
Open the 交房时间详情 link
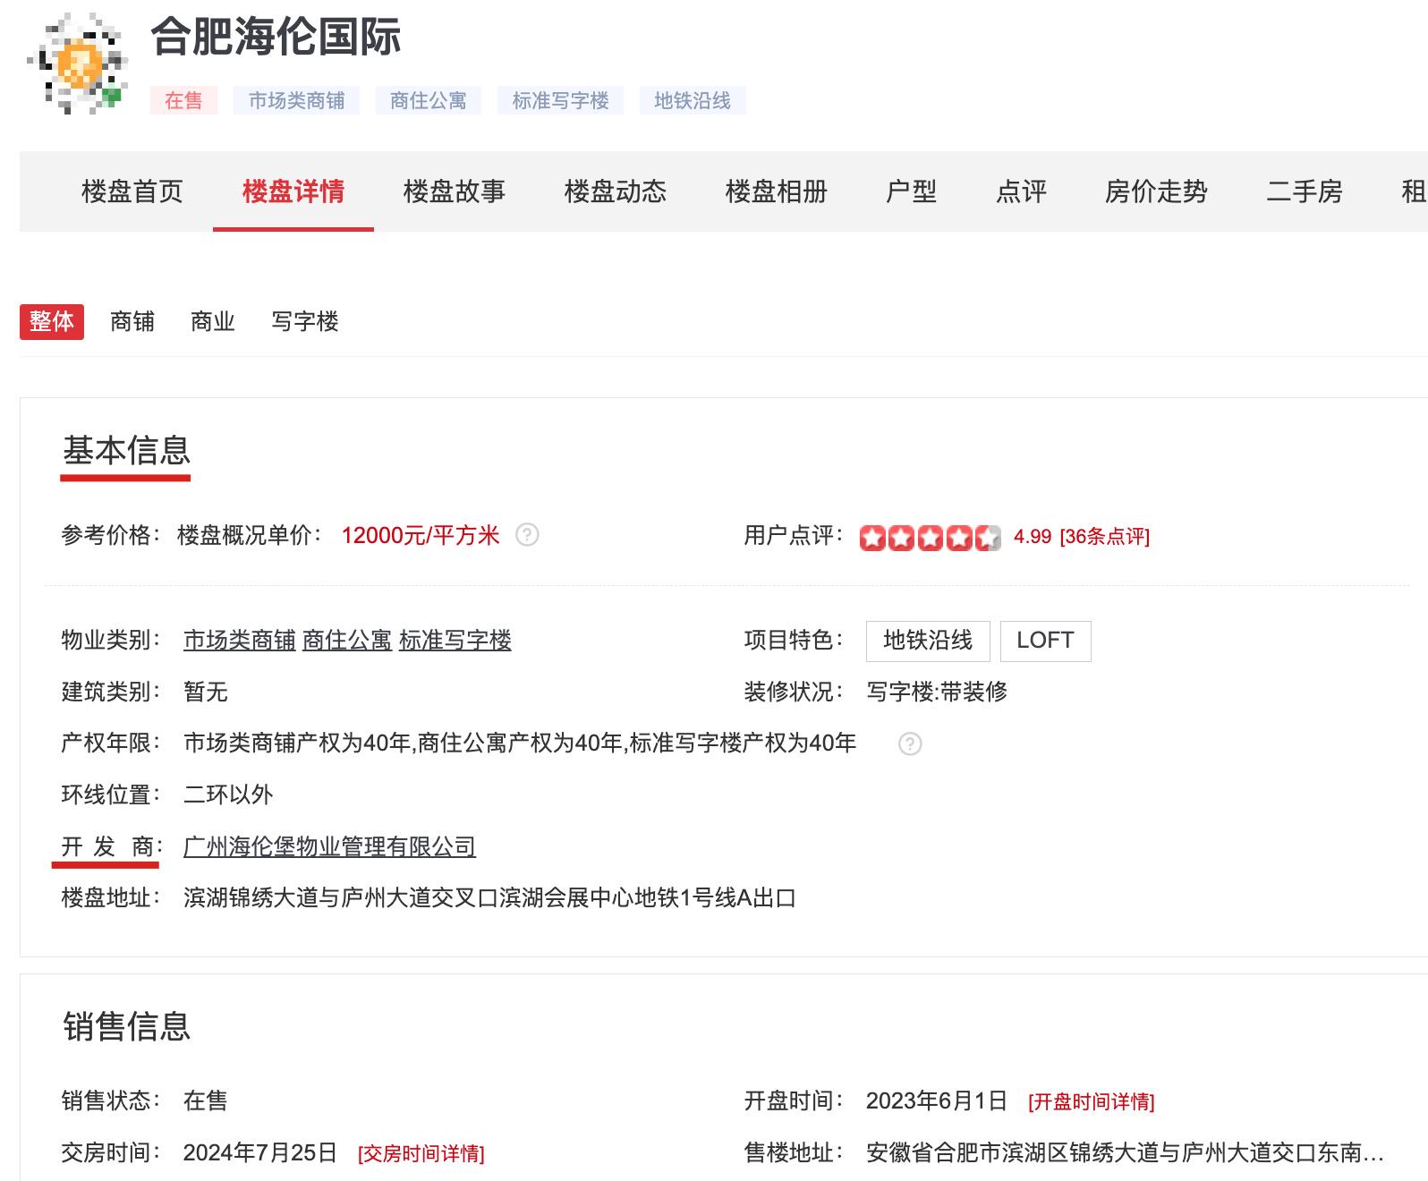tap(421, 1154)
